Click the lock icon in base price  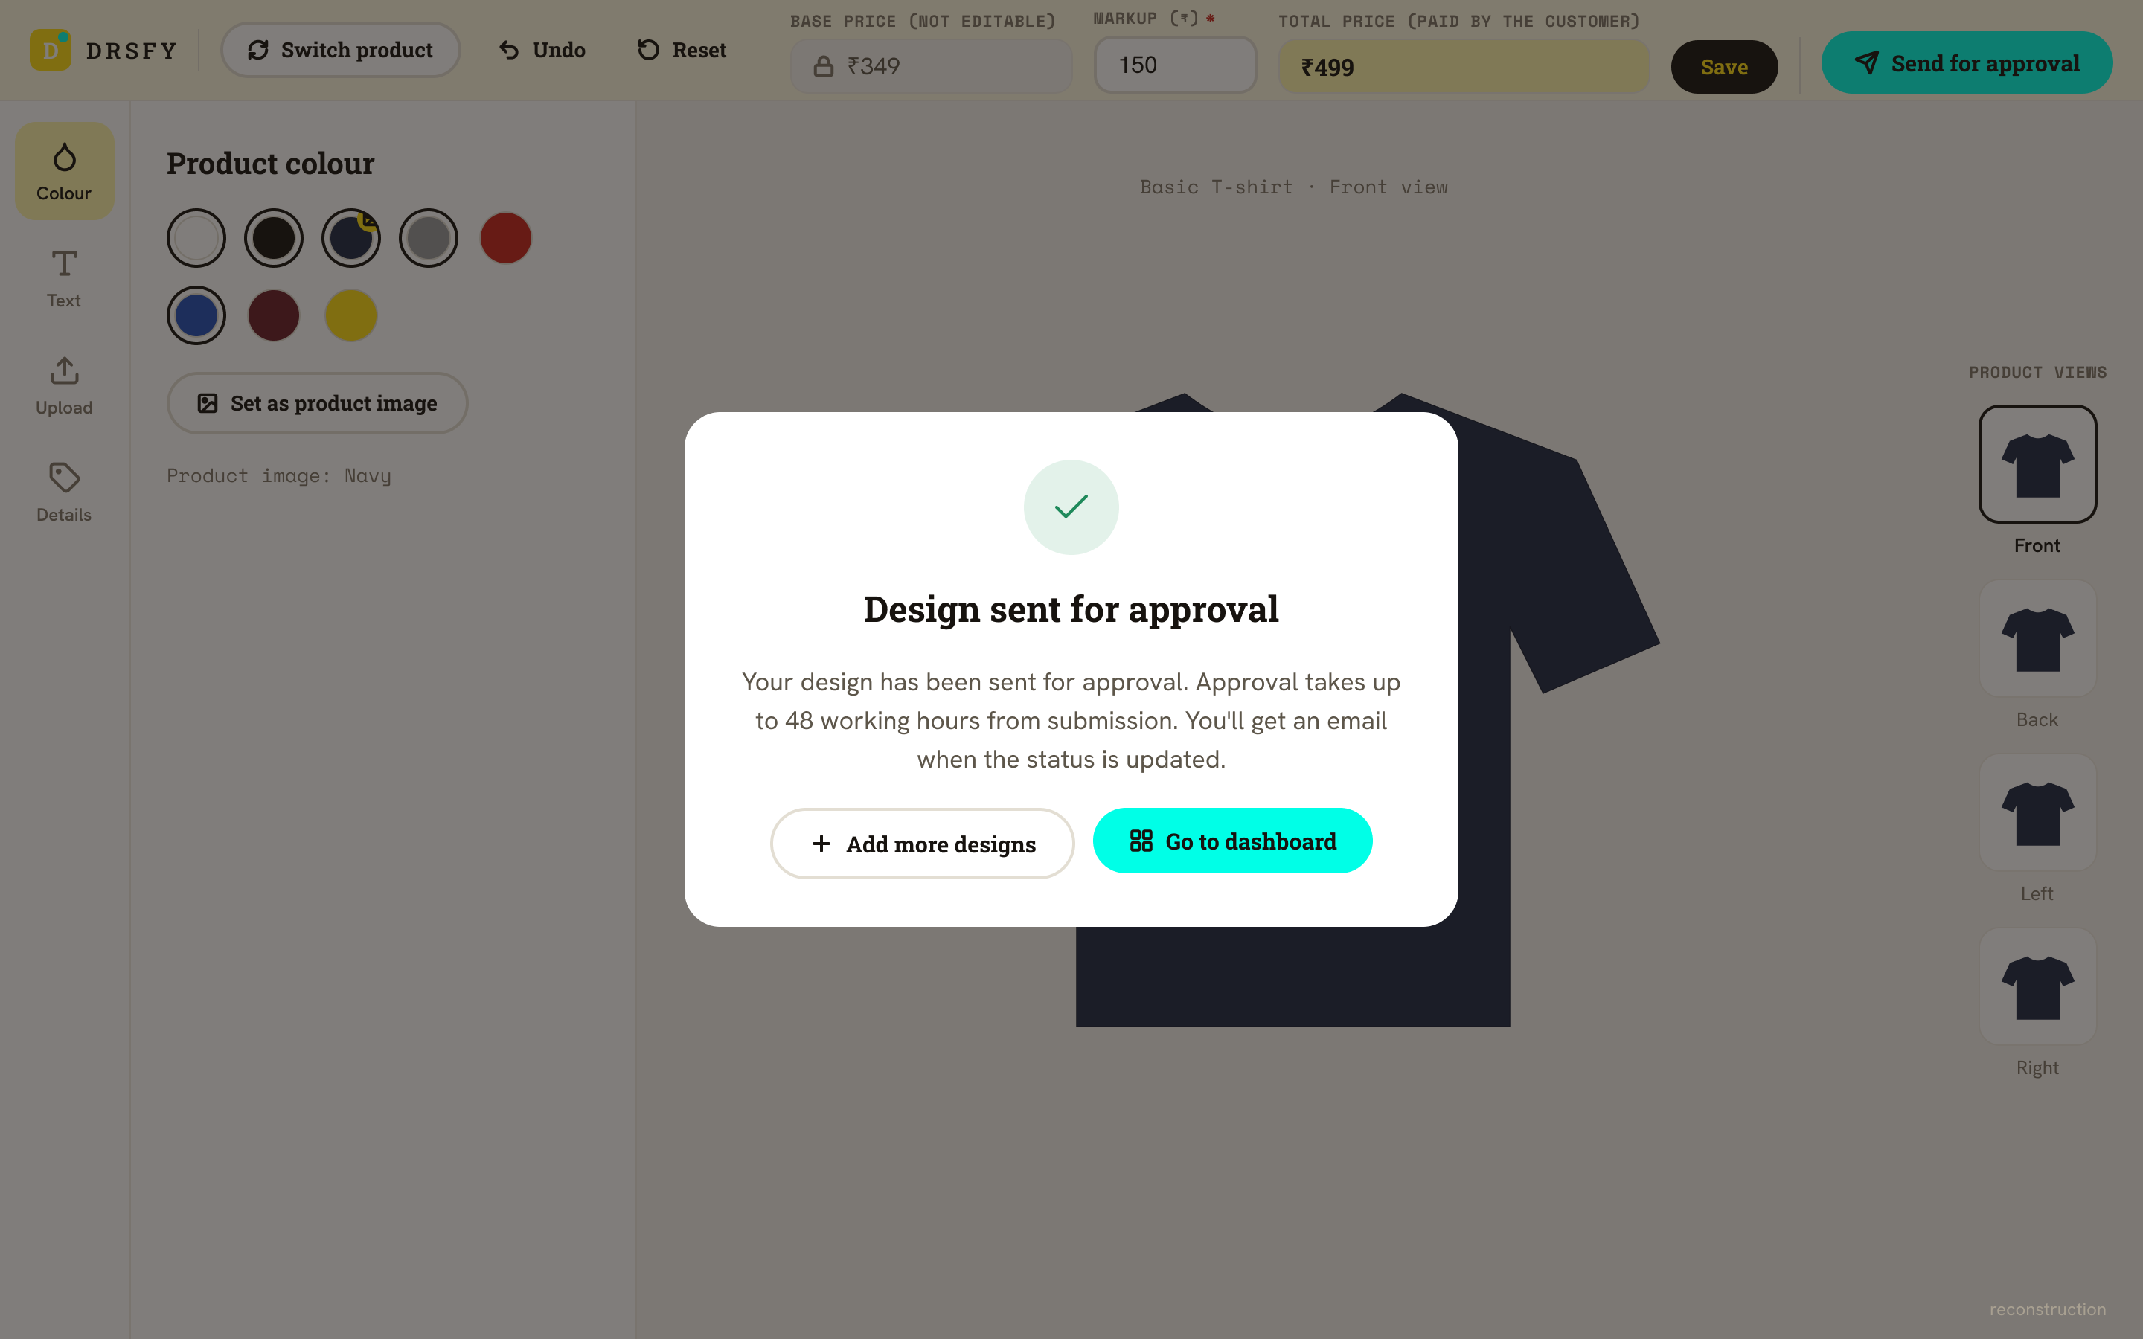coord(824,66)
